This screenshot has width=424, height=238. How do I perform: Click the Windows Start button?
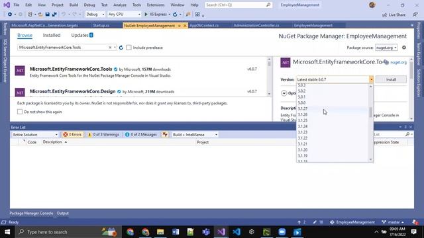[7, 232]
